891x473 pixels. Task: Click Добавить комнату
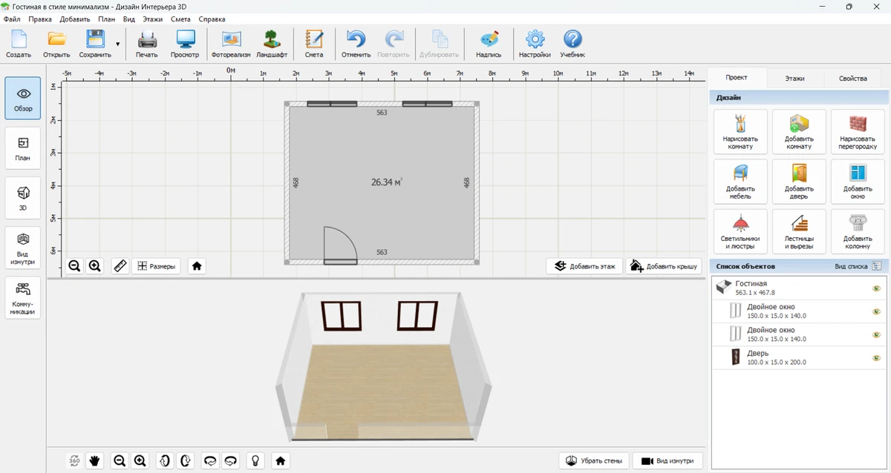coord(799,132)
